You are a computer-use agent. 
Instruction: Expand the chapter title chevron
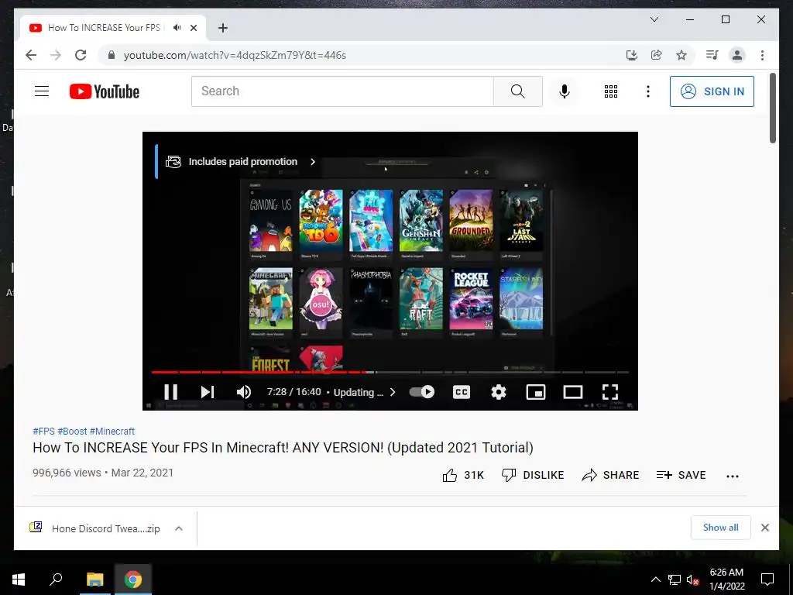click(393, 392)
